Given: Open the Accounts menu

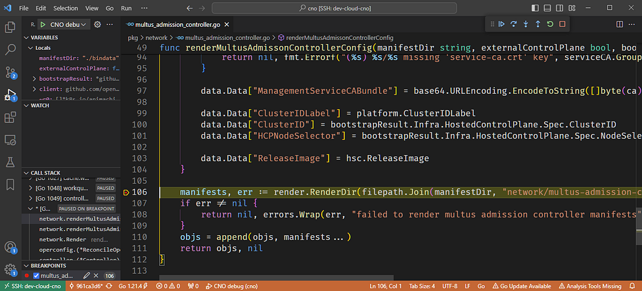Looking at the screenshot, I should click(x=11, y=248).
